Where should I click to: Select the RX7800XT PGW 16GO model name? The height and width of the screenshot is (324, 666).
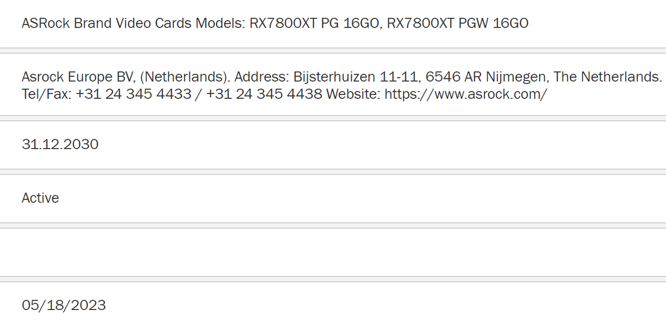pyautogui.click(x=458, y=23)
